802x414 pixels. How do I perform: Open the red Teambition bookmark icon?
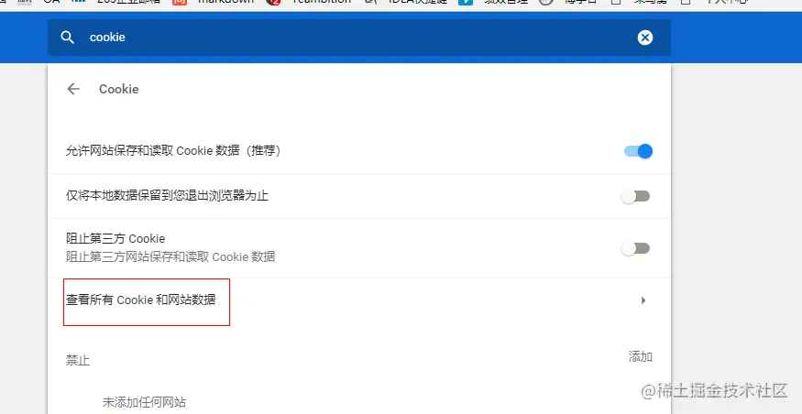274,2
